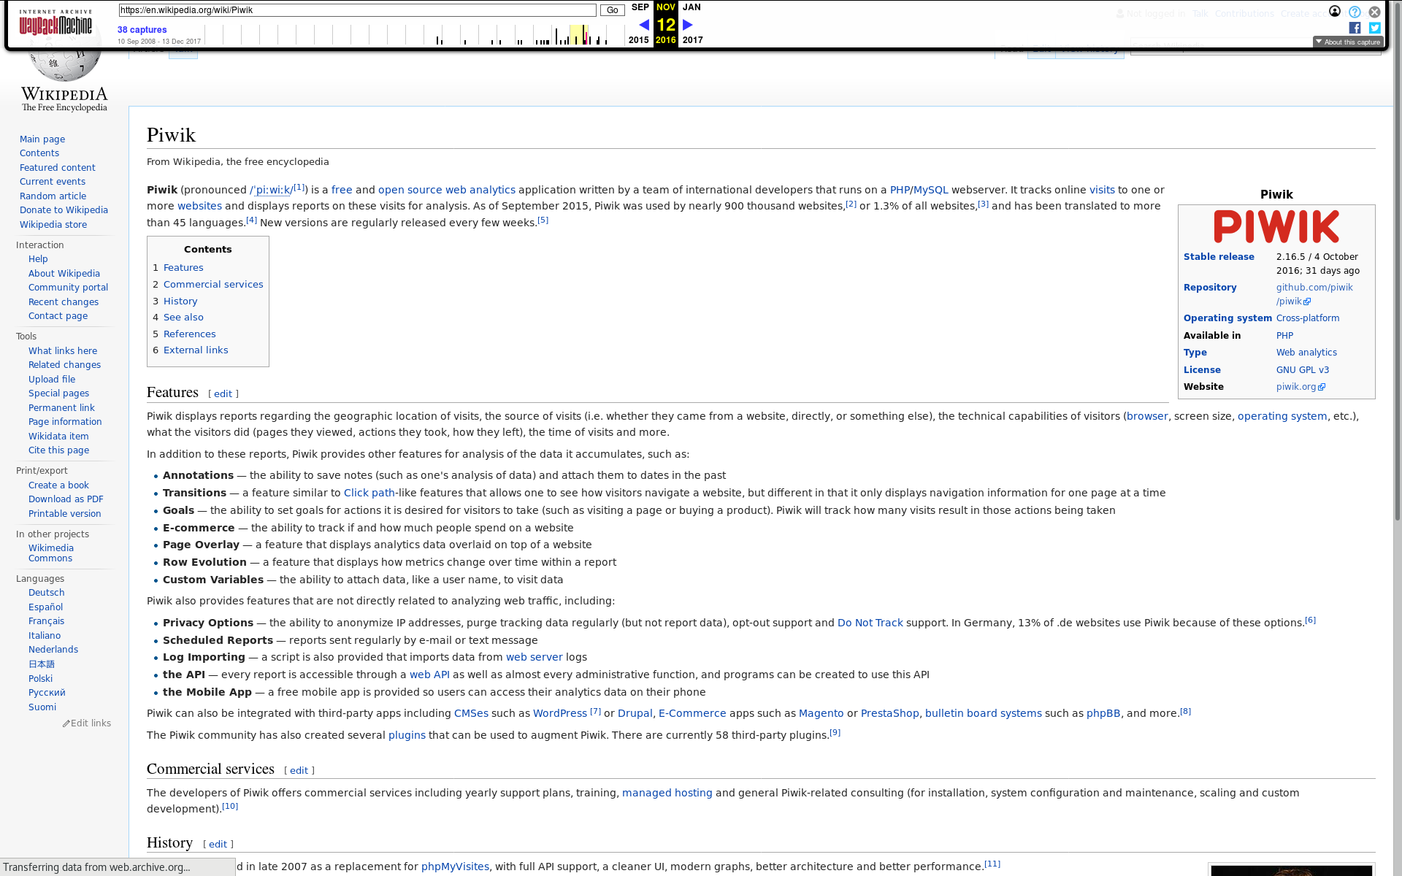The height and width of the screenshot is (876, 1402).
Task: Go to previous capture arrow (Sep 2015)
Action: coord(643,25)
